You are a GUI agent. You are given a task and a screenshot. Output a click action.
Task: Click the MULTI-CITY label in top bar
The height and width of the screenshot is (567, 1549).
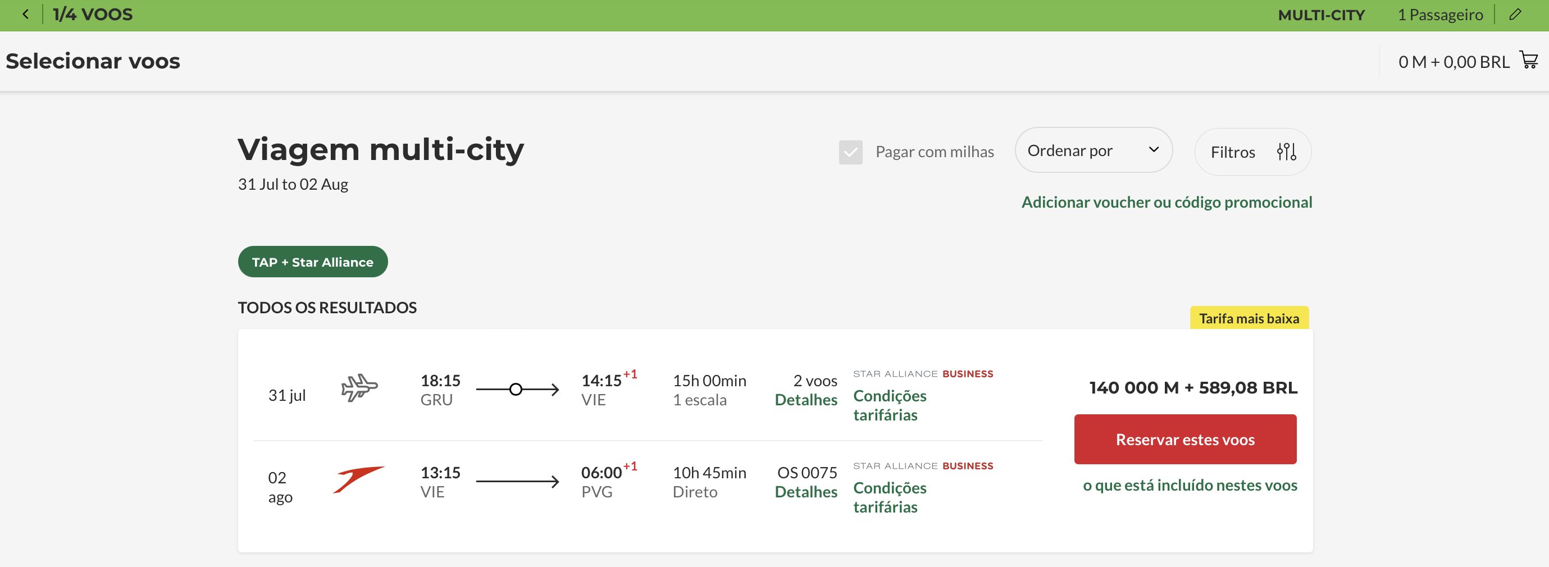click(x=1321, y=15)
